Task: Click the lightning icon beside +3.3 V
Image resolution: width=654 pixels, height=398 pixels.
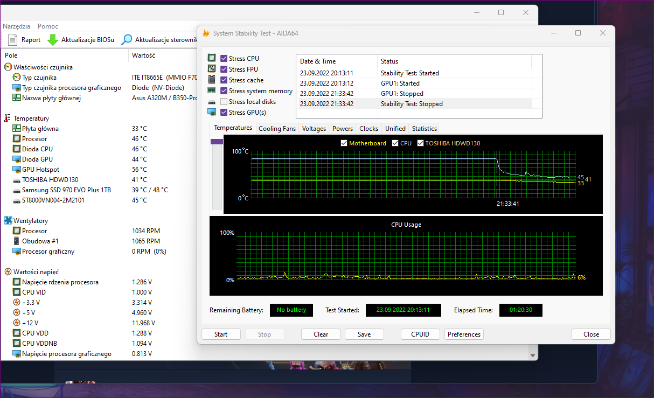Action: (x=17, y=303)
